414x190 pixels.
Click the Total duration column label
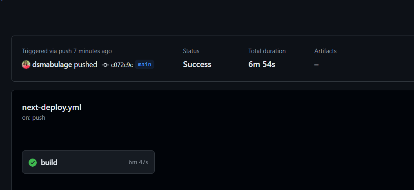tap(267, 51)
